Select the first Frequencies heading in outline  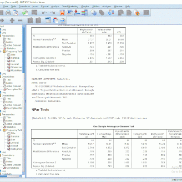8,36
